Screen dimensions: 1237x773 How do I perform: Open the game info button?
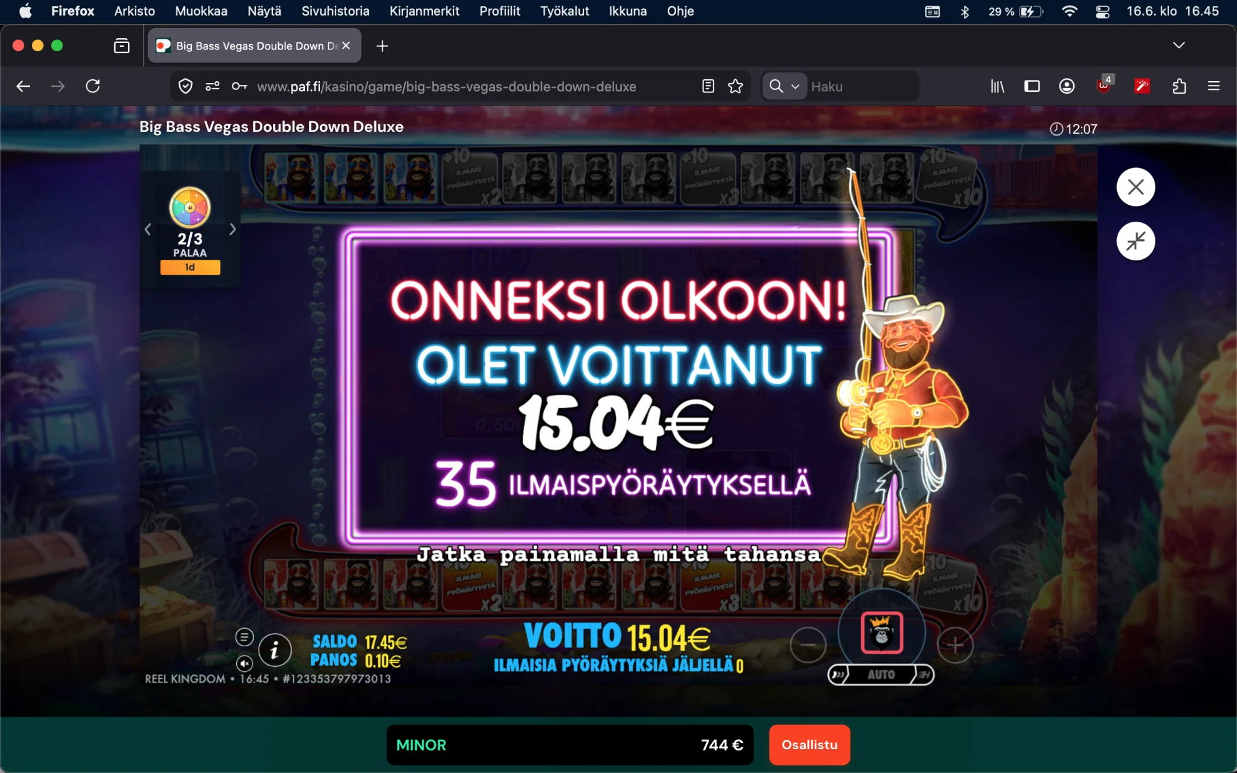[x=275, y=651]
